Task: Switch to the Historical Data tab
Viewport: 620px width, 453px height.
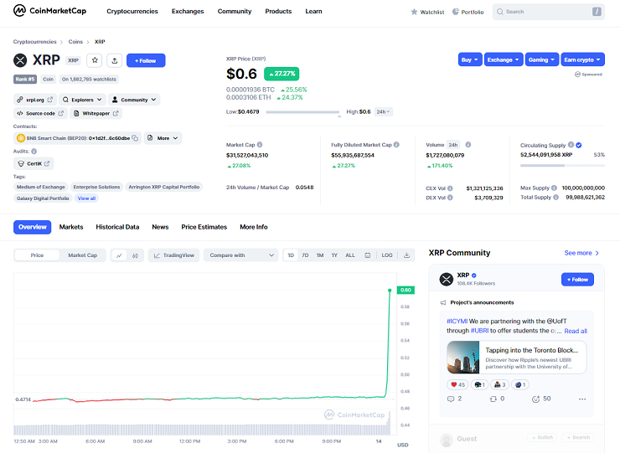Action: point(117,227)
